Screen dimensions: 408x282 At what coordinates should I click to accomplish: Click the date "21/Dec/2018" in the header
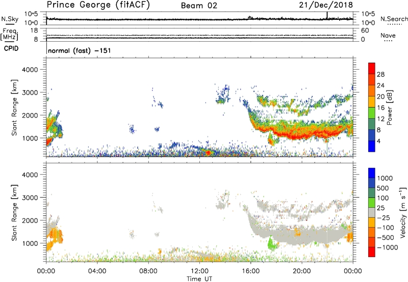pyautogui.click(x=326, y=5)
